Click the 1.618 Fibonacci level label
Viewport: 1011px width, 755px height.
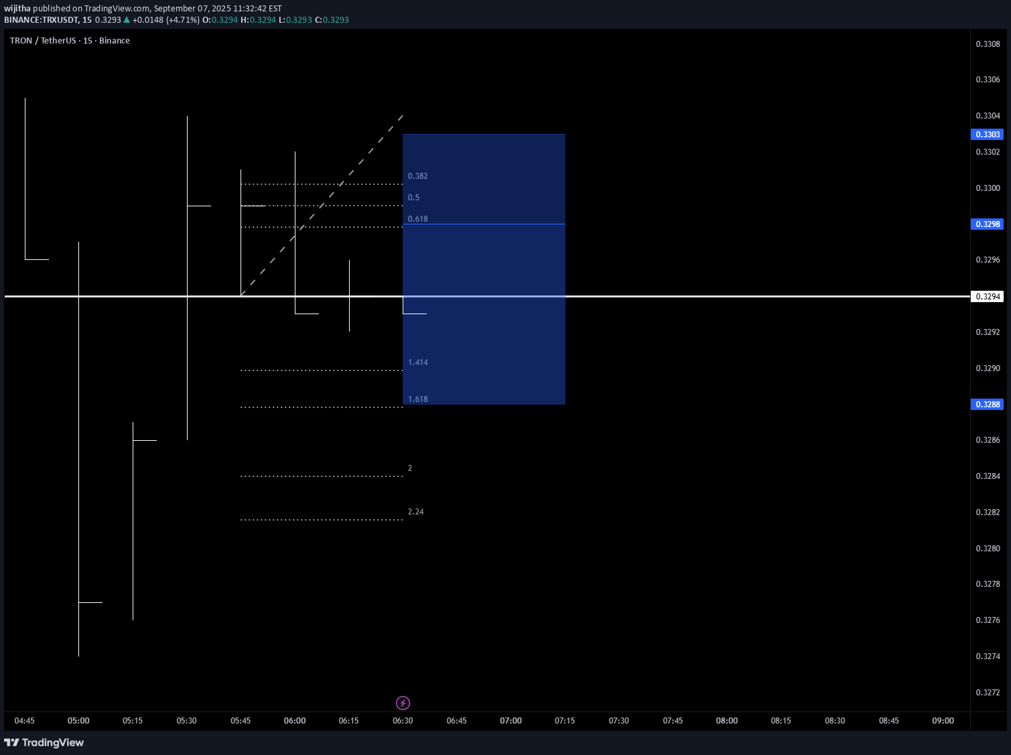pyautogui.click(x=417, y=399)
